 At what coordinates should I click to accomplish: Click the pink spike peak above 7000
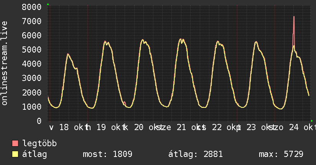294,17
